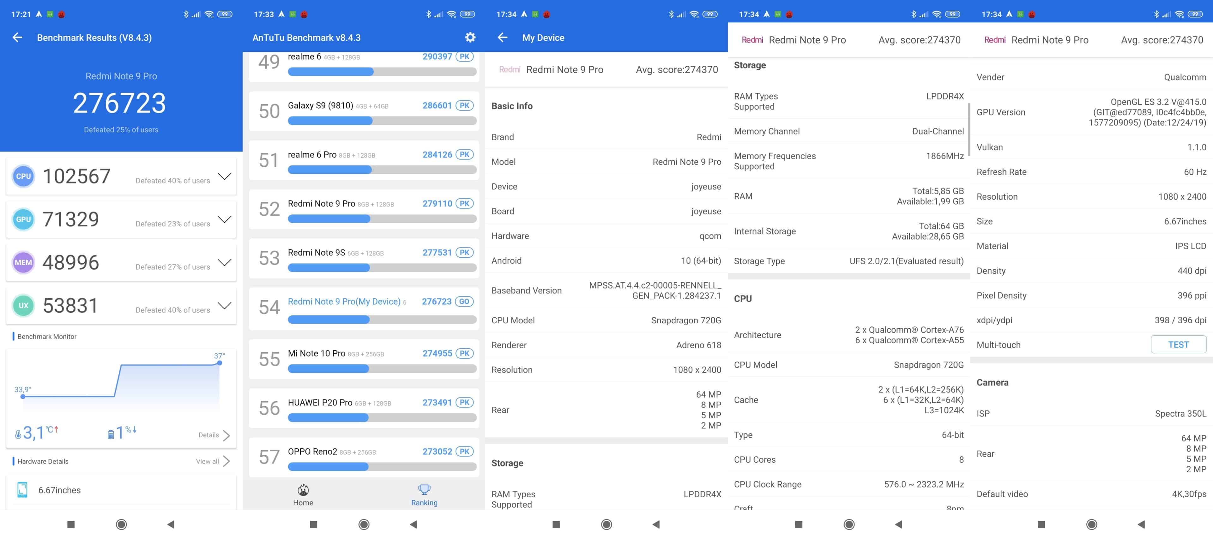Tap the CPU Clock Range 576.0 ~ 2323.2 MHz value
Screen dimensions: 1213x539
(924, 484)
